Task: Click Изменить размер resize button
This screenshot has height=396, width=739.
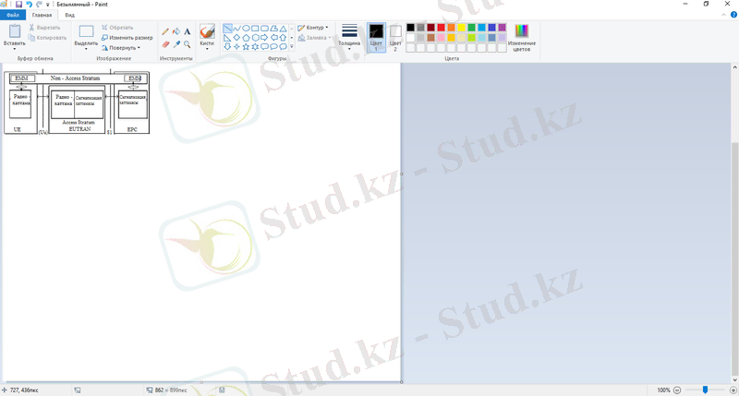Action: (127, 38)
